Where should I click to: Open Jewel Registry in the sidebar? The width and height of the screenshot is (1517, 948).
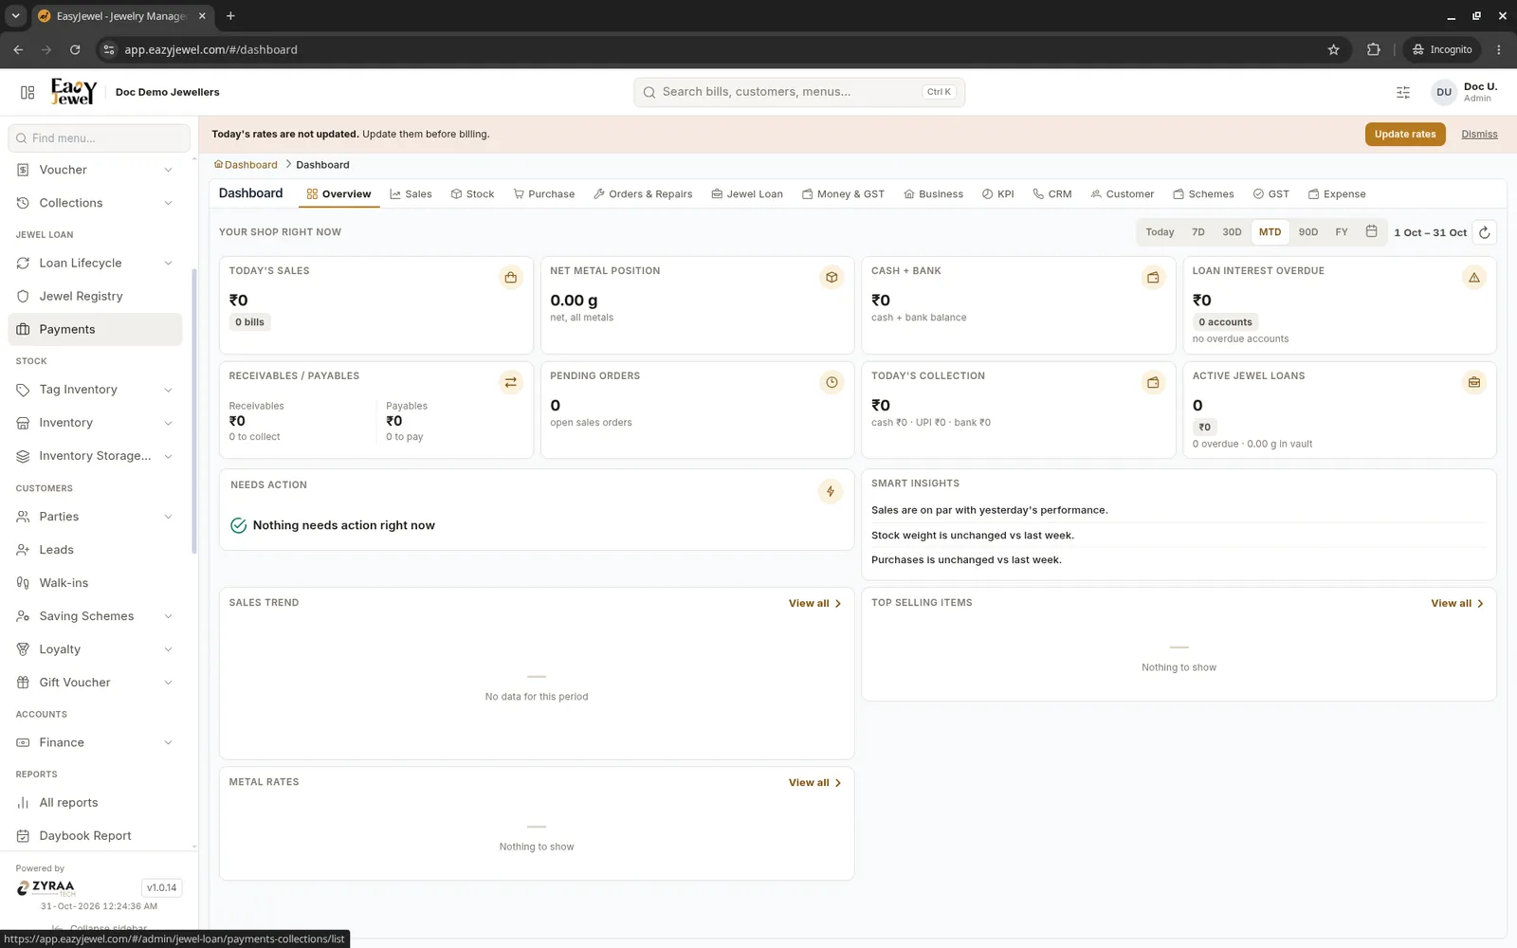coord(95,296)
